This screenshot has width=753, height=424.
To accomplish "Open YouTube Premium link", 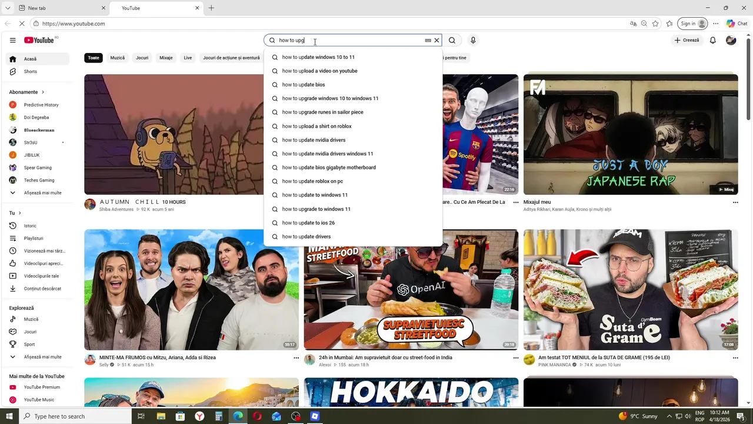I will tap(38, 387).
